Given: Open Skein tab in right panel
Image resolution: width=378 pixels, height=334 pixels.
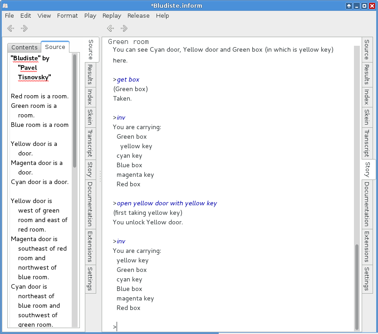Looking at the screenshot, I should (x=367, y=116).
